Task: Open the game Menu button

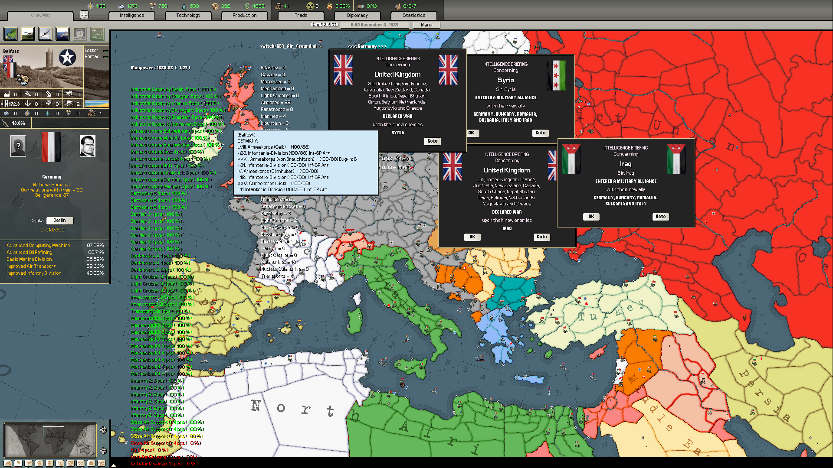Action: coord(426,25)
